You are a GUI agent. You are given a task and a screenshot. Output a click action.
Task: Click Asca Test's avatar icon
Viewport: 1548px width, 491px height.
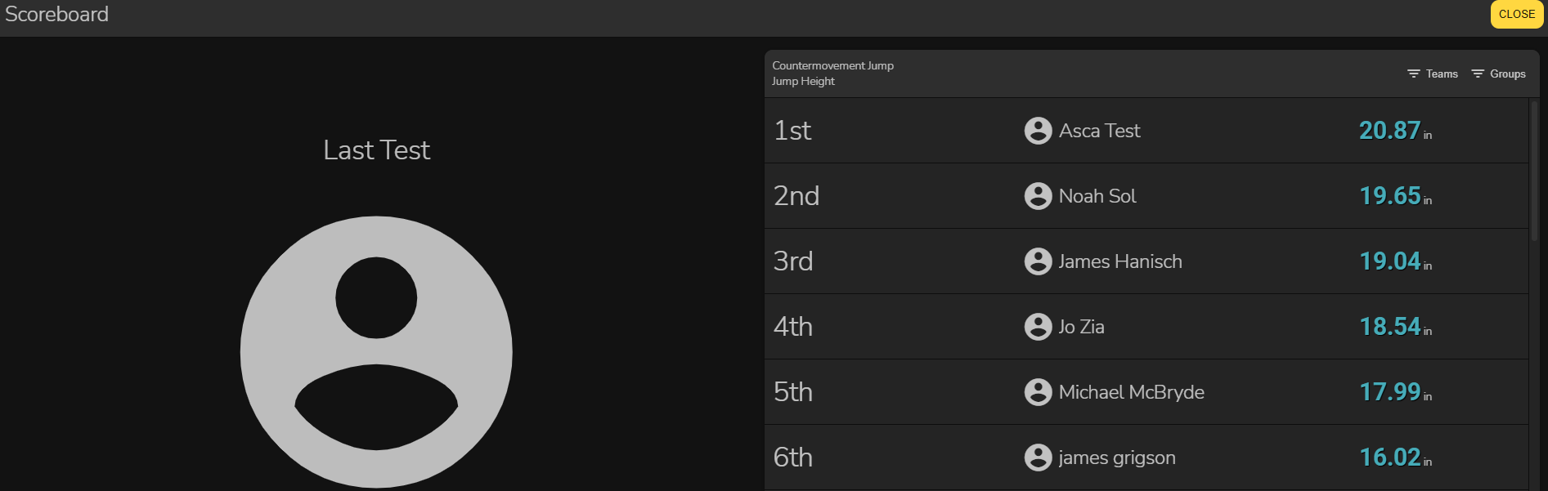pos(1038,131)
